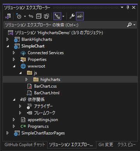The height and width of the screenshot is (151, 140).
Task: Open dropdown arrow next to Pending Changes Filter
Action: pos(25,16)
